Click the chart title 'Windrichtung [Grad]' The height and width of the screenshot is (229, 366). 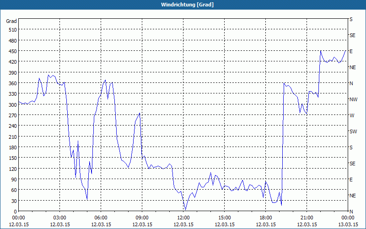pos(187,5)
